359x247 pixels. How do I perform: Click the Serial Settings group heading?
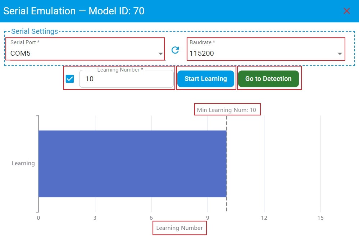pos(35,32)
